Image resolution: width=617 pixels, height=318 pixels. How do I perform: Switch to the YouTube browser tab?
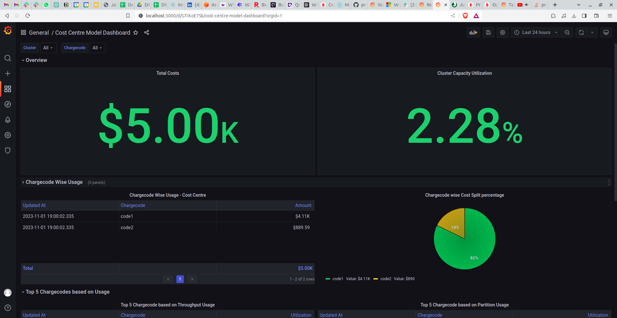523,5
